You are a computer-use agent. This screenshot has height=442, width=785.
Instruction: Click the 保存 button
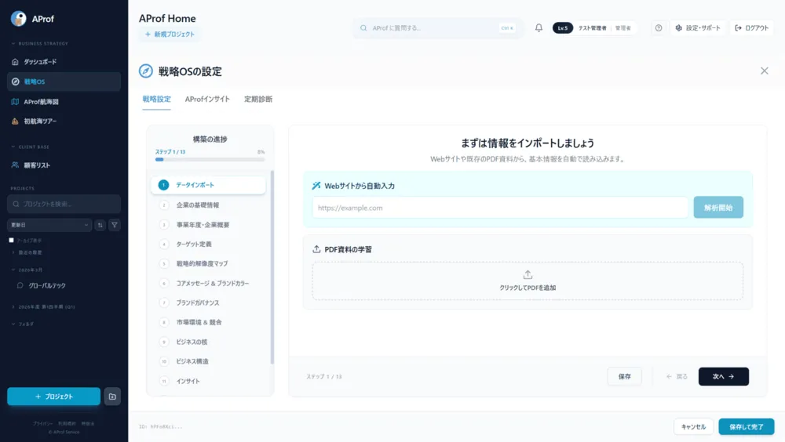(x=624, y=376)
